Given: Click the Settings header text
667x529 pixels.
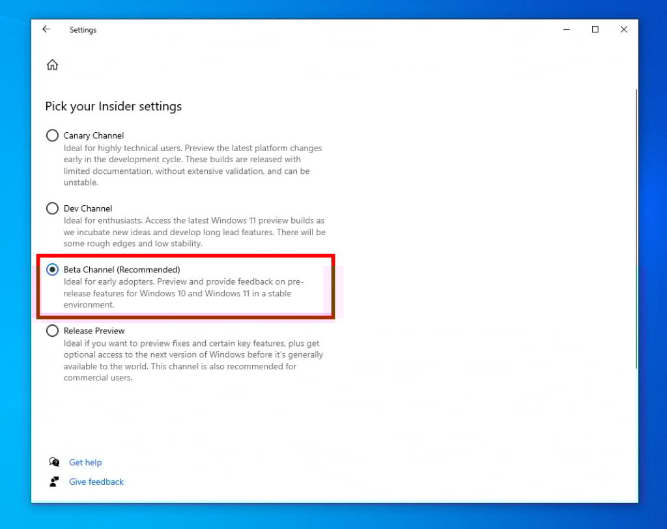Looking at the screenshot, I should 83,29.
